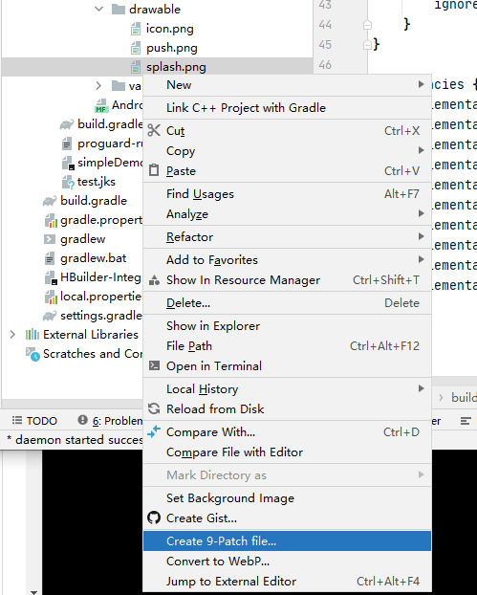This screenshot has height=595, width=477.
Task: Toggle code fold marker on line 45
Action: pos(367,45)
